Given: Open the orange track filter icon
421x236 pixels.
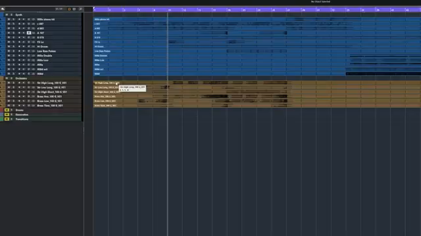Looking at the screenshot, I should click(x=69, y=9).
